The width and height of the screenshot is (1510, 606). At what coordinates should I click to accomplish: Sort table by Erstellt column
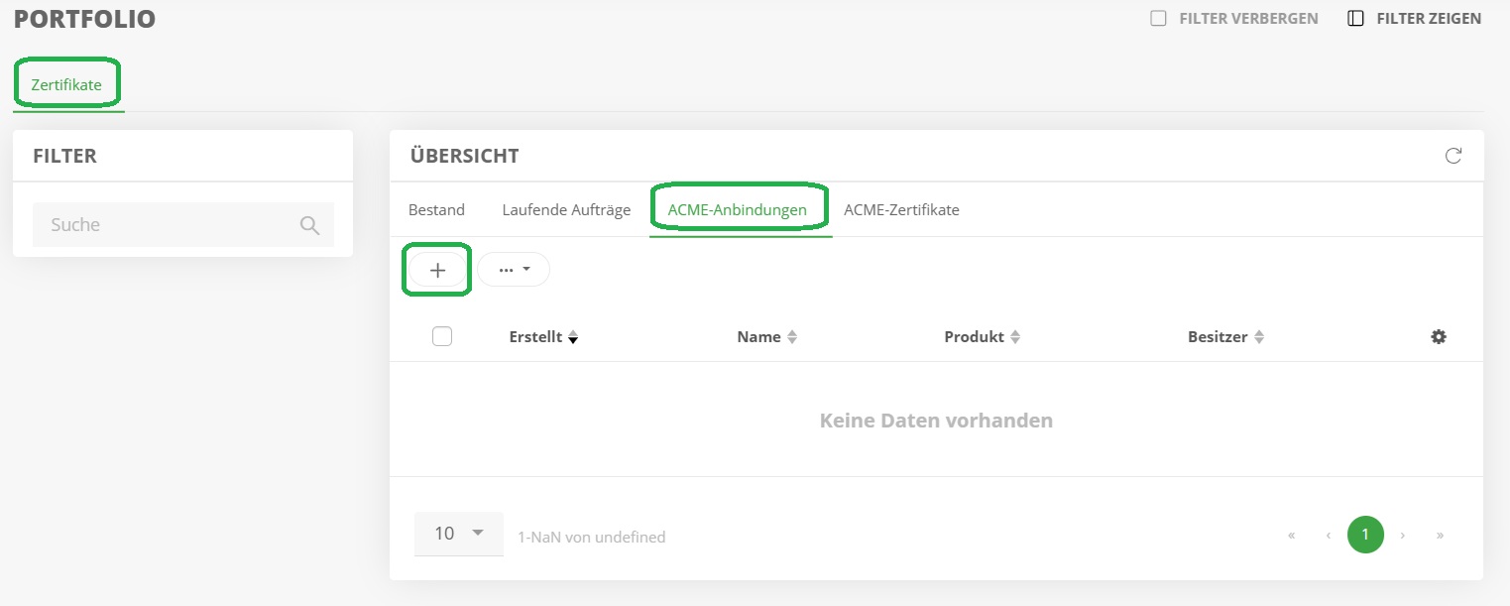543,337
